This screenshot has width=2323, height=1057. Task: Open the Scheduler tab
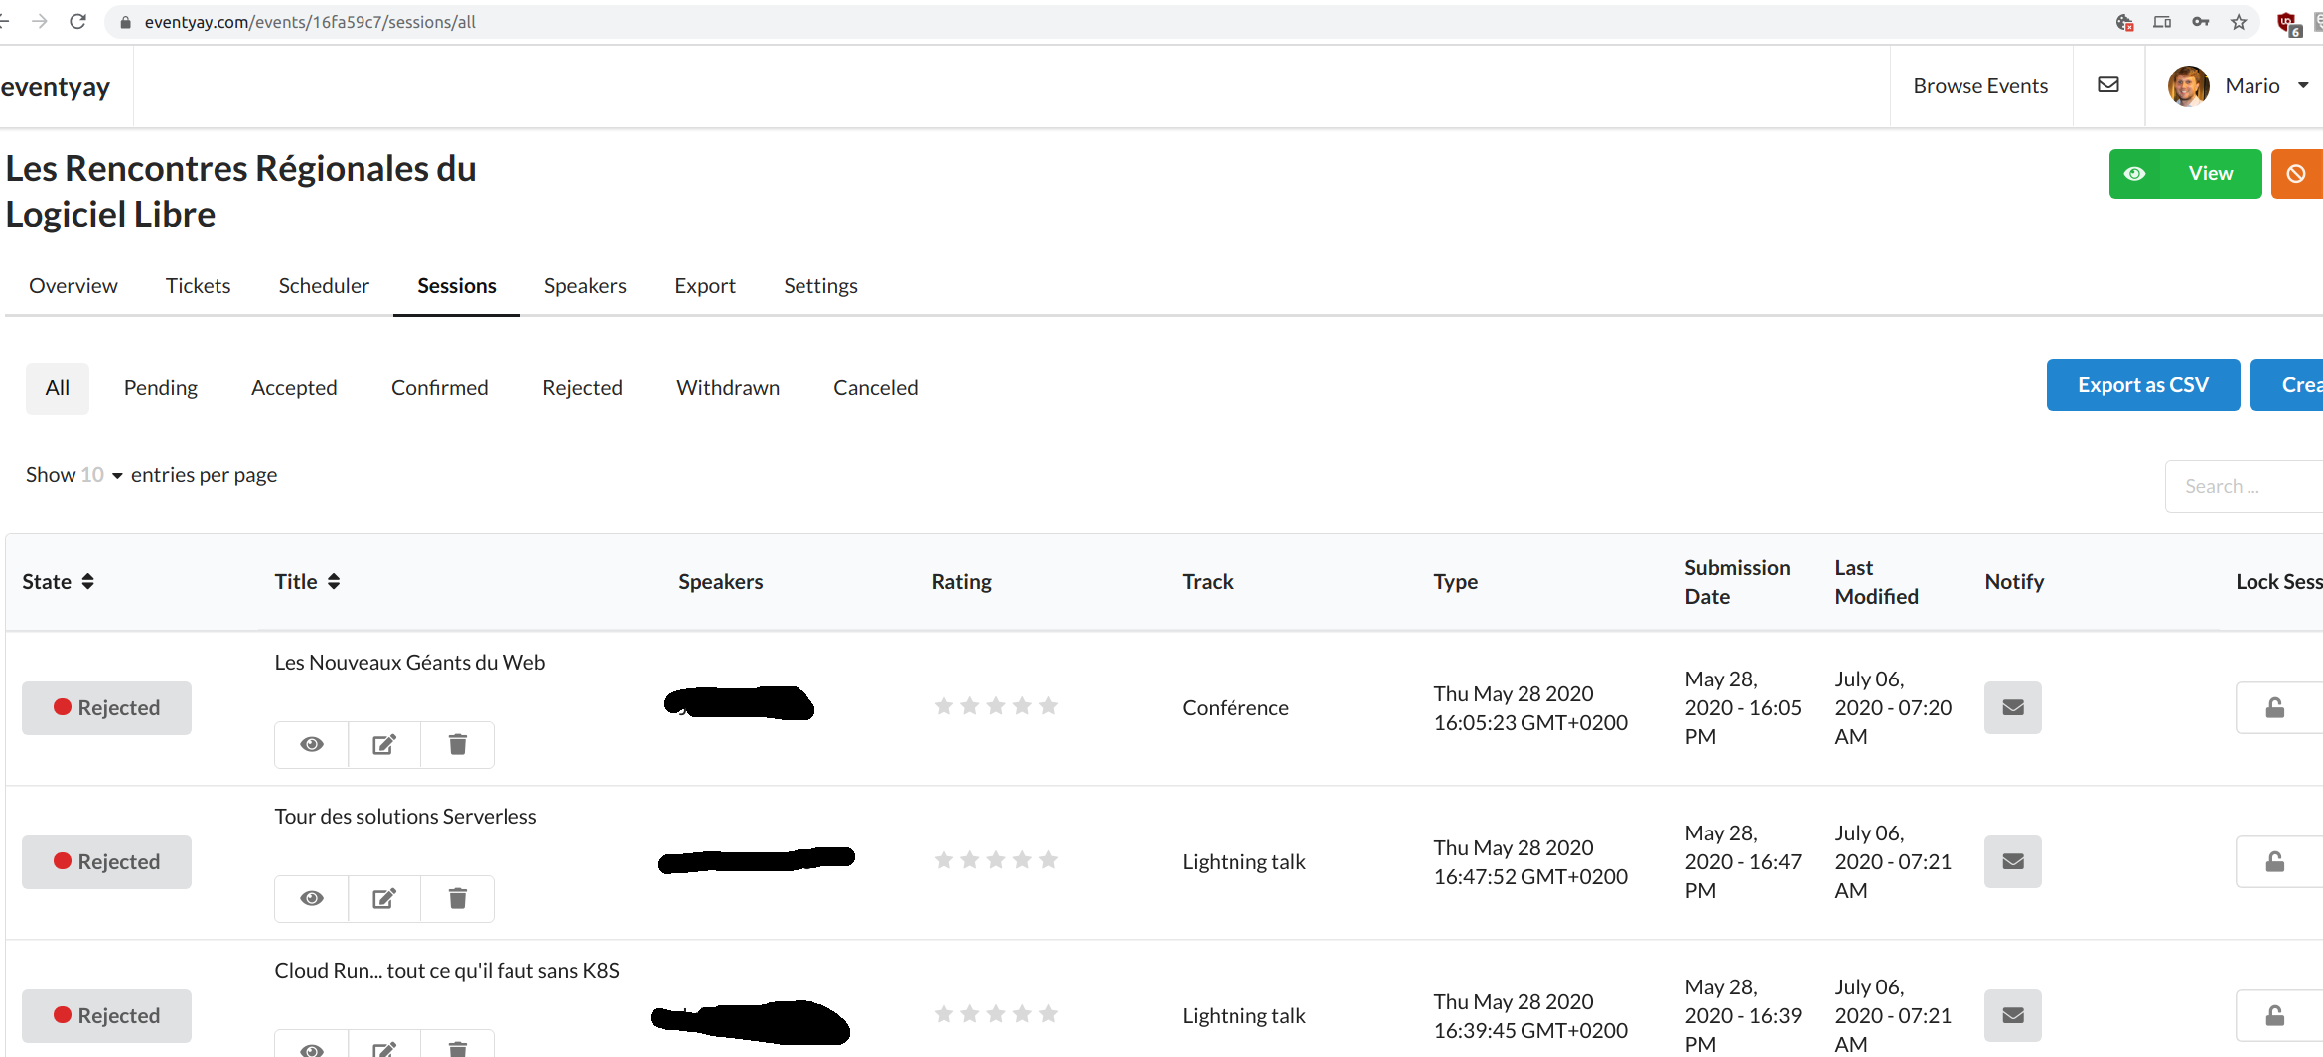point(324,286)
